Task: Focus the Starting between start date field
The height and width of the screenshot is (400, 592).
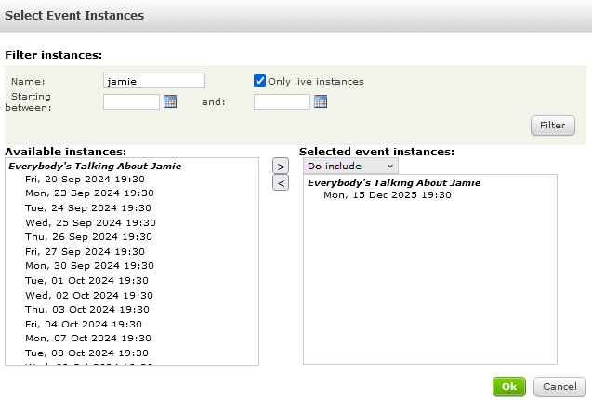Action: [x=131, y=101]
